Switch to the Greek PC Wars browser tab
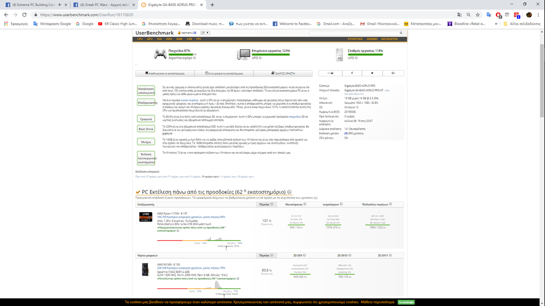Screen dimensions: 545x306 [103, 5]
